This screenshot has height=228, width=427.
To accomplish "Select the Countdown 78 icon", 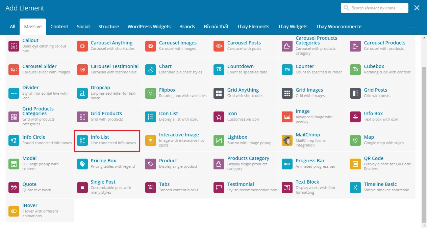I will point(219,70).
